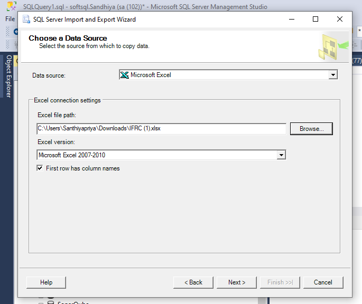Click the 'Excel version:' label

57,142
